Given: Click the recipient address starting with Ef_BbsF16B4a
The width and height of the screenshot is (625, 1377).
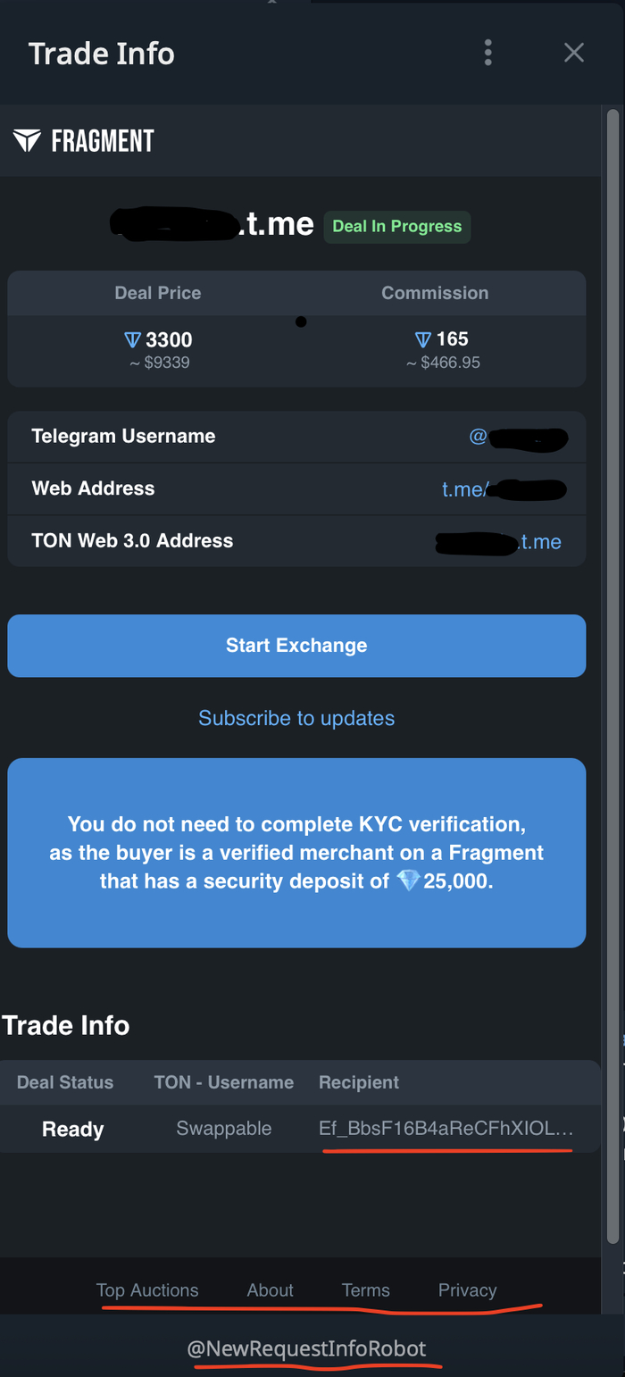Looking at the screenshot, I should pyautogui.click(x=446, y=1129).
